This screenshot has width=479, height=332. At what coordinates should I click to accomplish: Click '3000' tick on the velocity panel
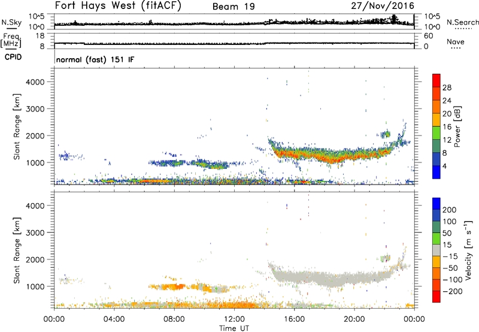pyautogui.click(x=35, y=233)
